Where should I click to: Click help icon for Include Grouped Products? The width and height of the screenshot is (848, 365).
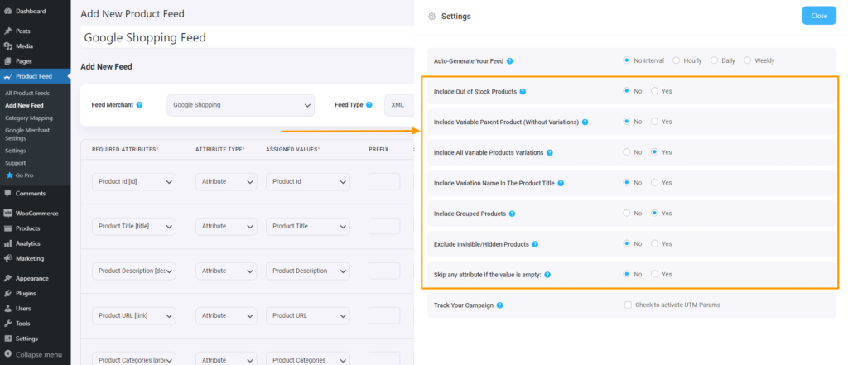point(512,214)
